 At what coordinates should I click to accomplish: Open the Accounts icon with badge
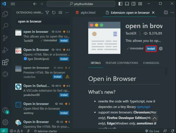coord(5,110)
